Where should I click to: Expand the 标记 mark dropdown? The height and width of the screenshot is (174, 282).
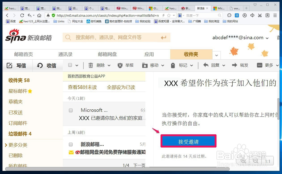(191, 65)
